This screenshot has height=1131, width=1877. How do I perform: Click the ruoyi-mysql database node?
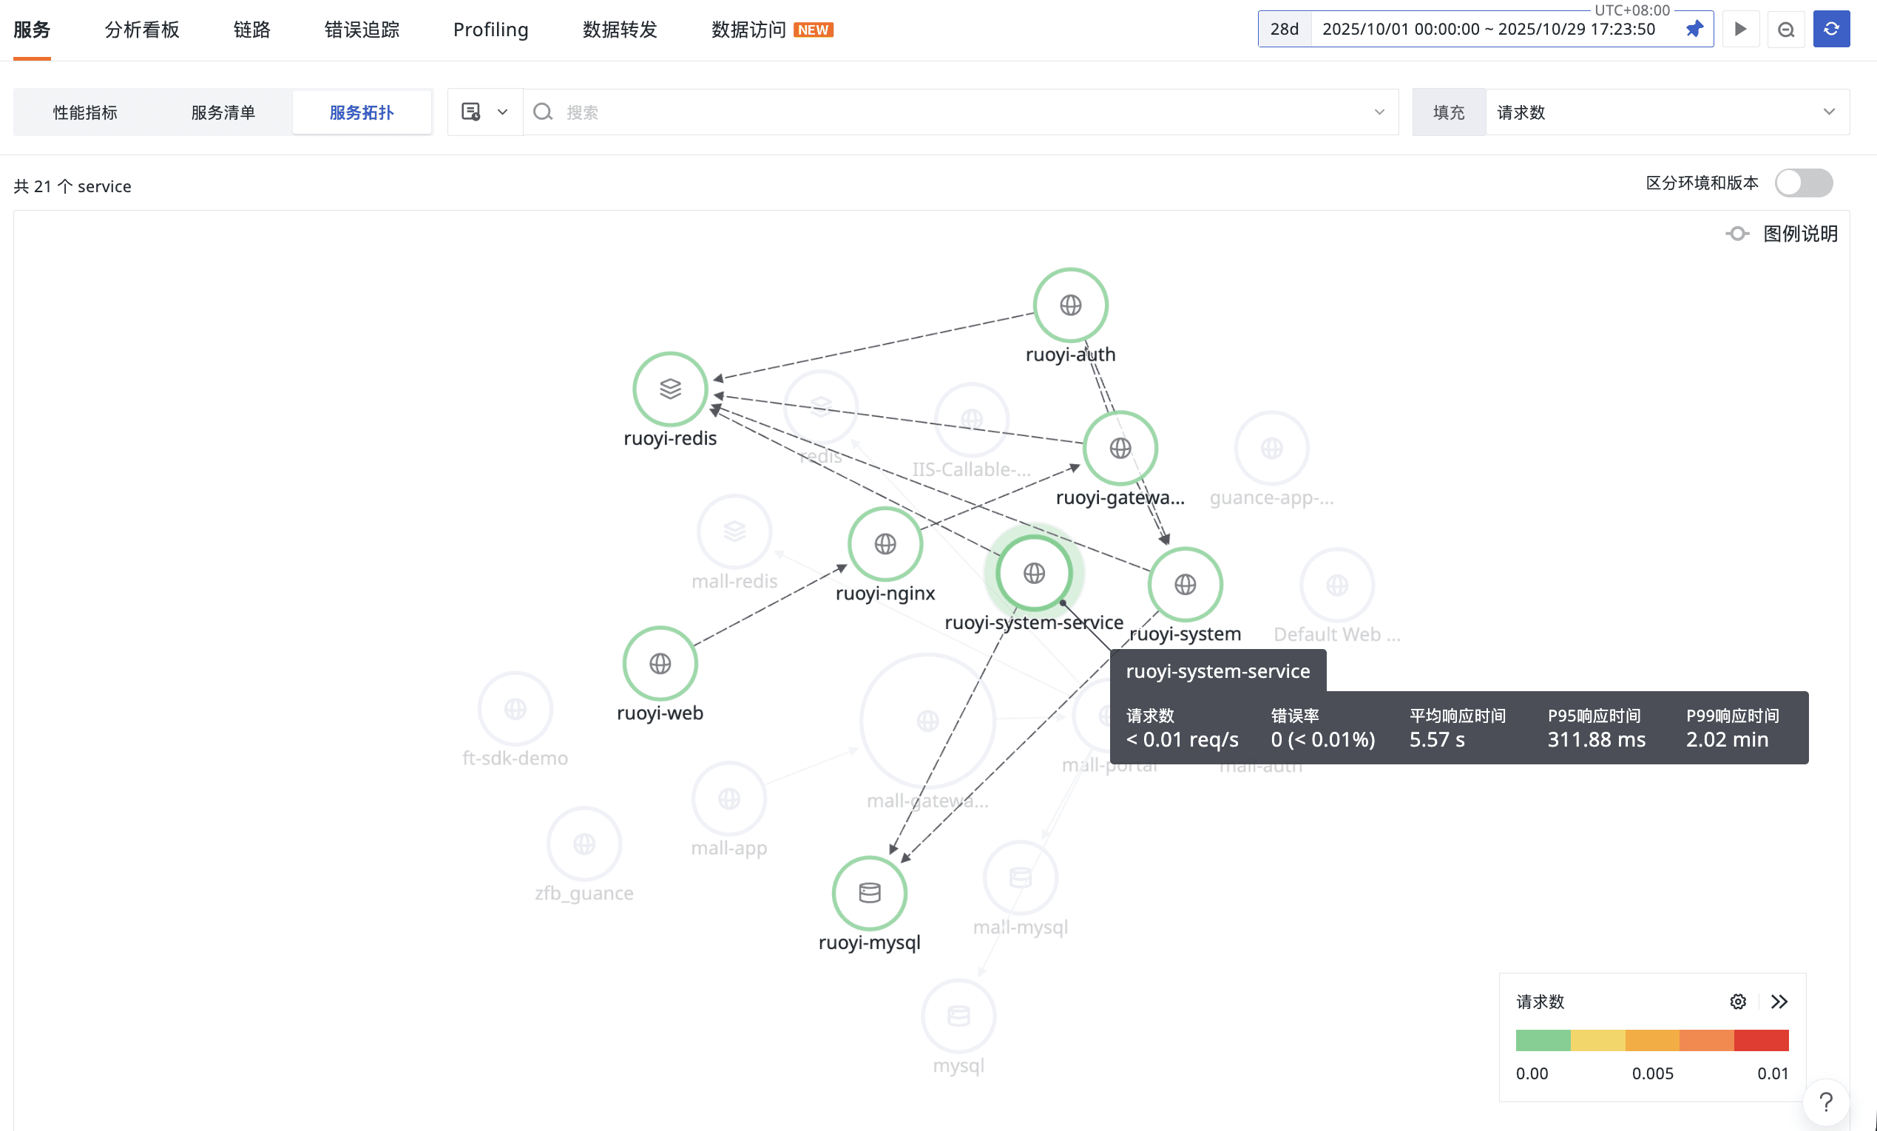[x=869, y=893]
